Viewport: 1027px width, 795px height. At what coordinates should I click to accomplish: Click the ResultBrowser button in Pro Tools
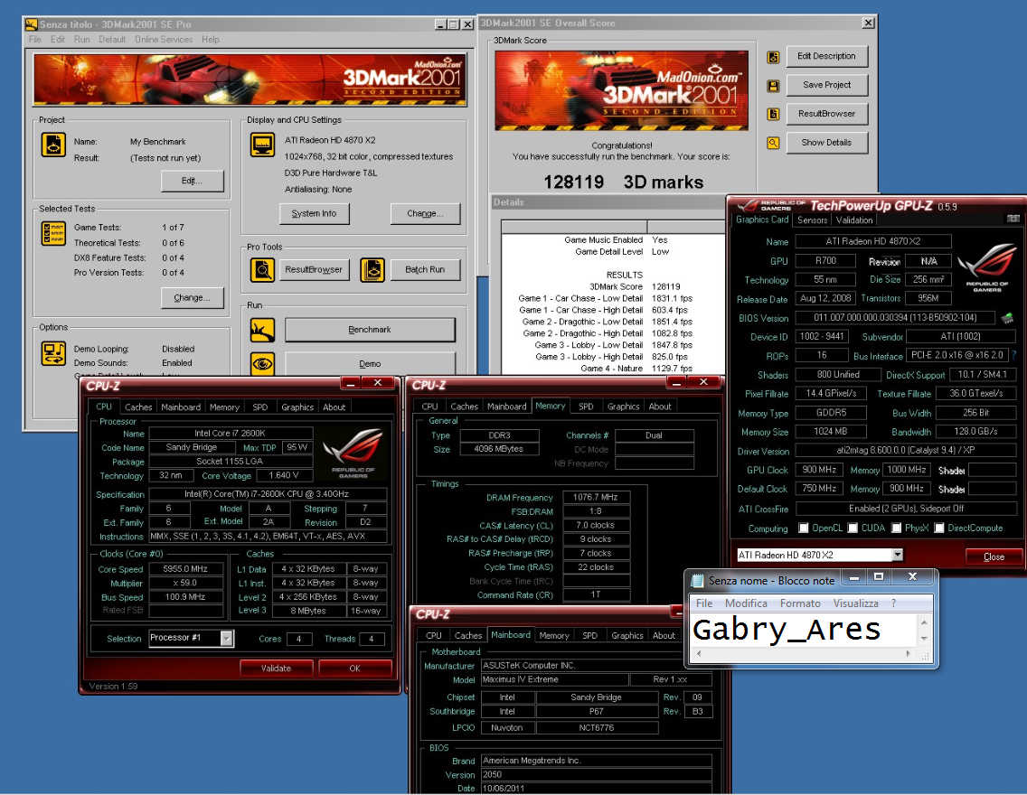point(314,269)
